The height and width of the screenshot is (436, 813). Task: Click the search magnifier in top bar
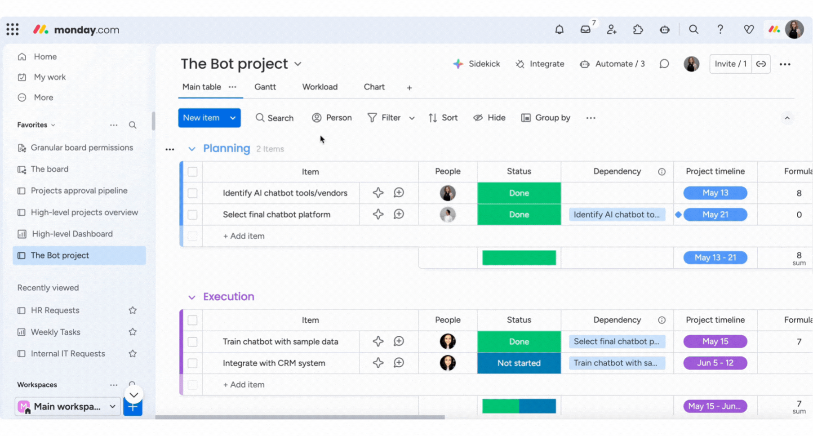click(693, 30)
